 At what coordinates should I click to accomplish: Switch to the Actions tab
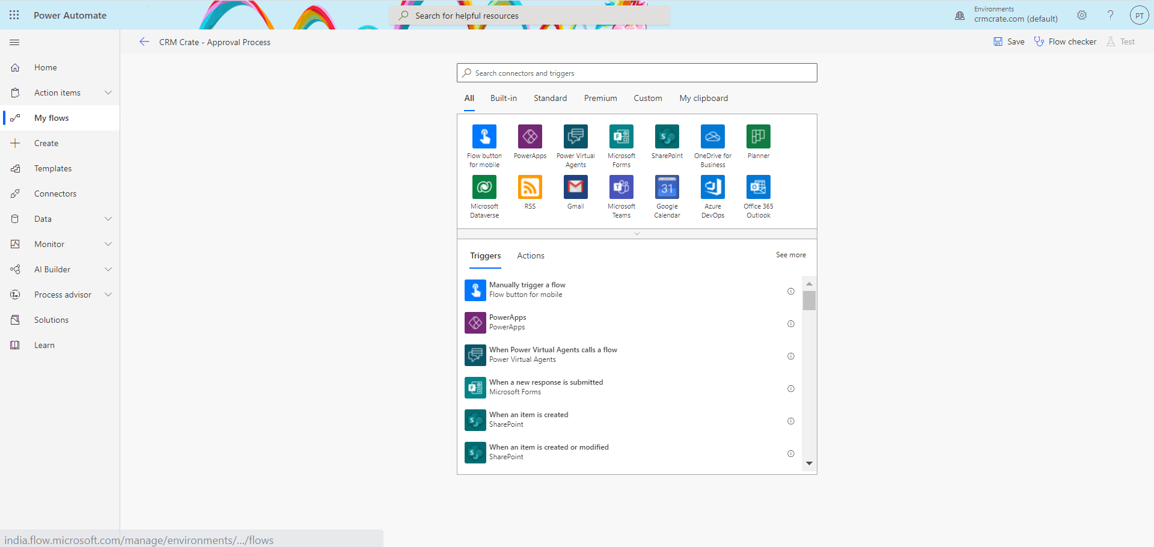pos(530,255)
